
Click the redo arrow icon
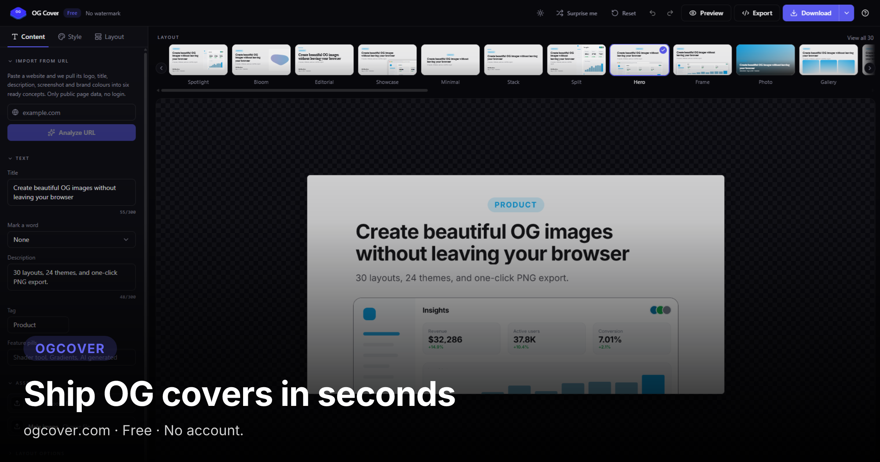(x=670, y=13)
